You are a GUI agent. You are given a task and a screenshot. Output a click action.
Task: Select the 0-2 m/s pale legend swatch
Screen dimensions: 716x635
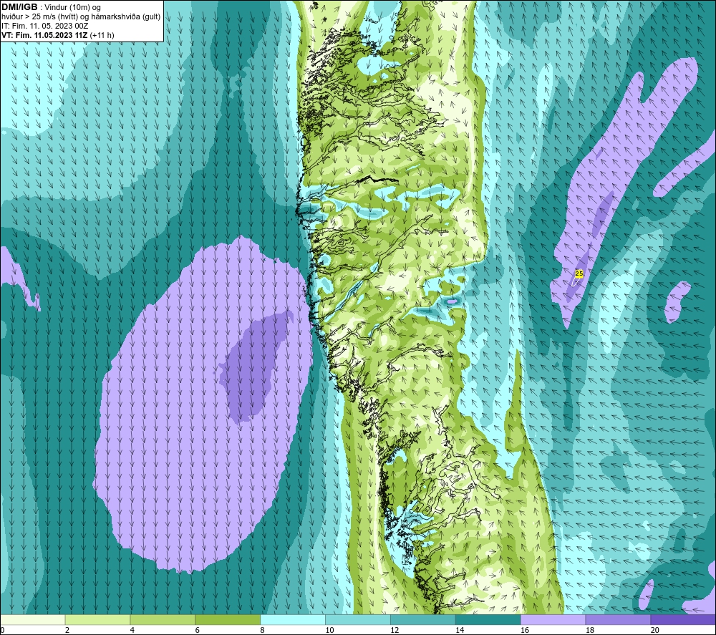tap(32, 619)
